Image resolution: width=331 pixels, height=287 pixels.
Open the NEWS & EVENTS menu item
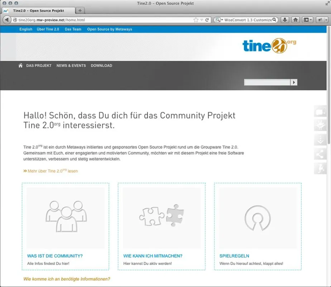71,66
